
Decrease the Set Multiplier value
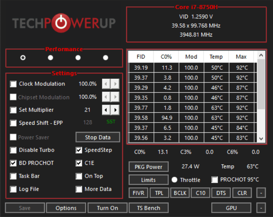(105, 110)
